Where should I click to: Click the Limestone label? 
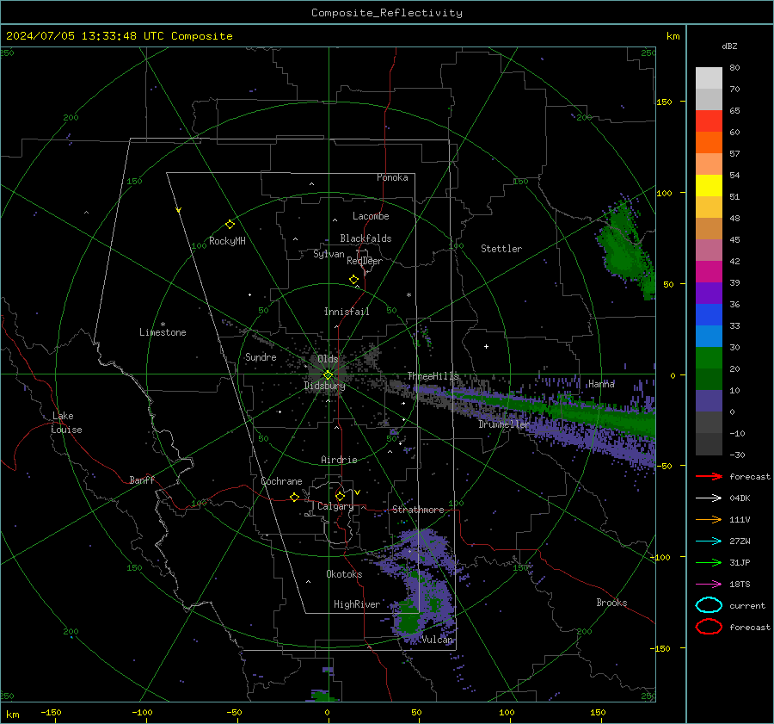pos(163,332)
